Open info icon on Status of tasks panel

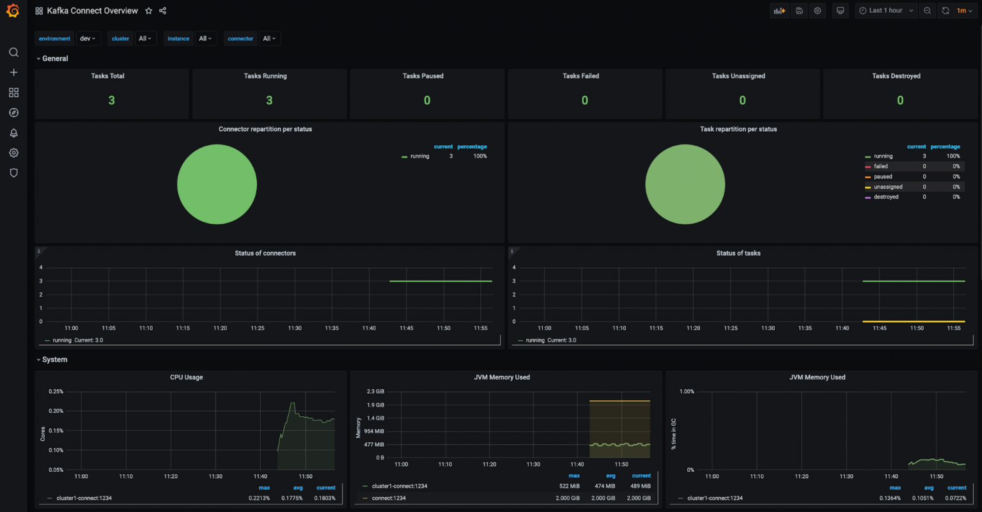point(511,251)
